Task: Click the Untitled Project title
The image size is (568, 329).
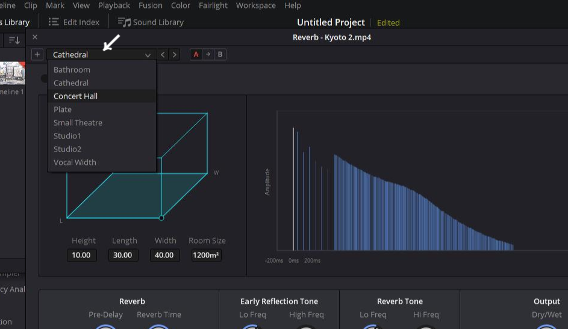Action: (x=331, y=22)
